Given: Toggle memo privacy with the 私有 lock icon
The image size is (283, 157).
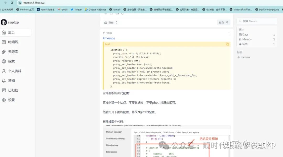Looking at the screenshot, I should 106,22.
